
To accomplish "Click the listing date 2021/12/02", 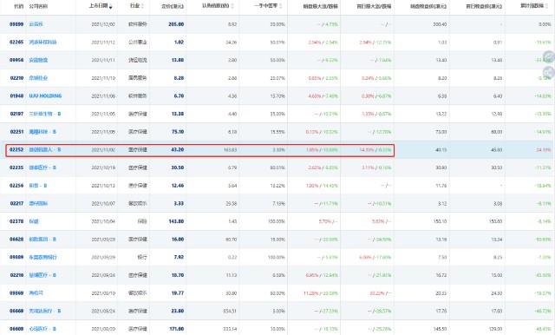I will (x=103, y=24).
